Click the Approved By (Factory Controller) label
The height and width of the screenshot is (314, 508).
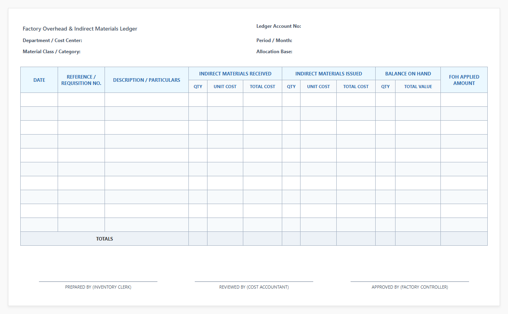point(410,287)
